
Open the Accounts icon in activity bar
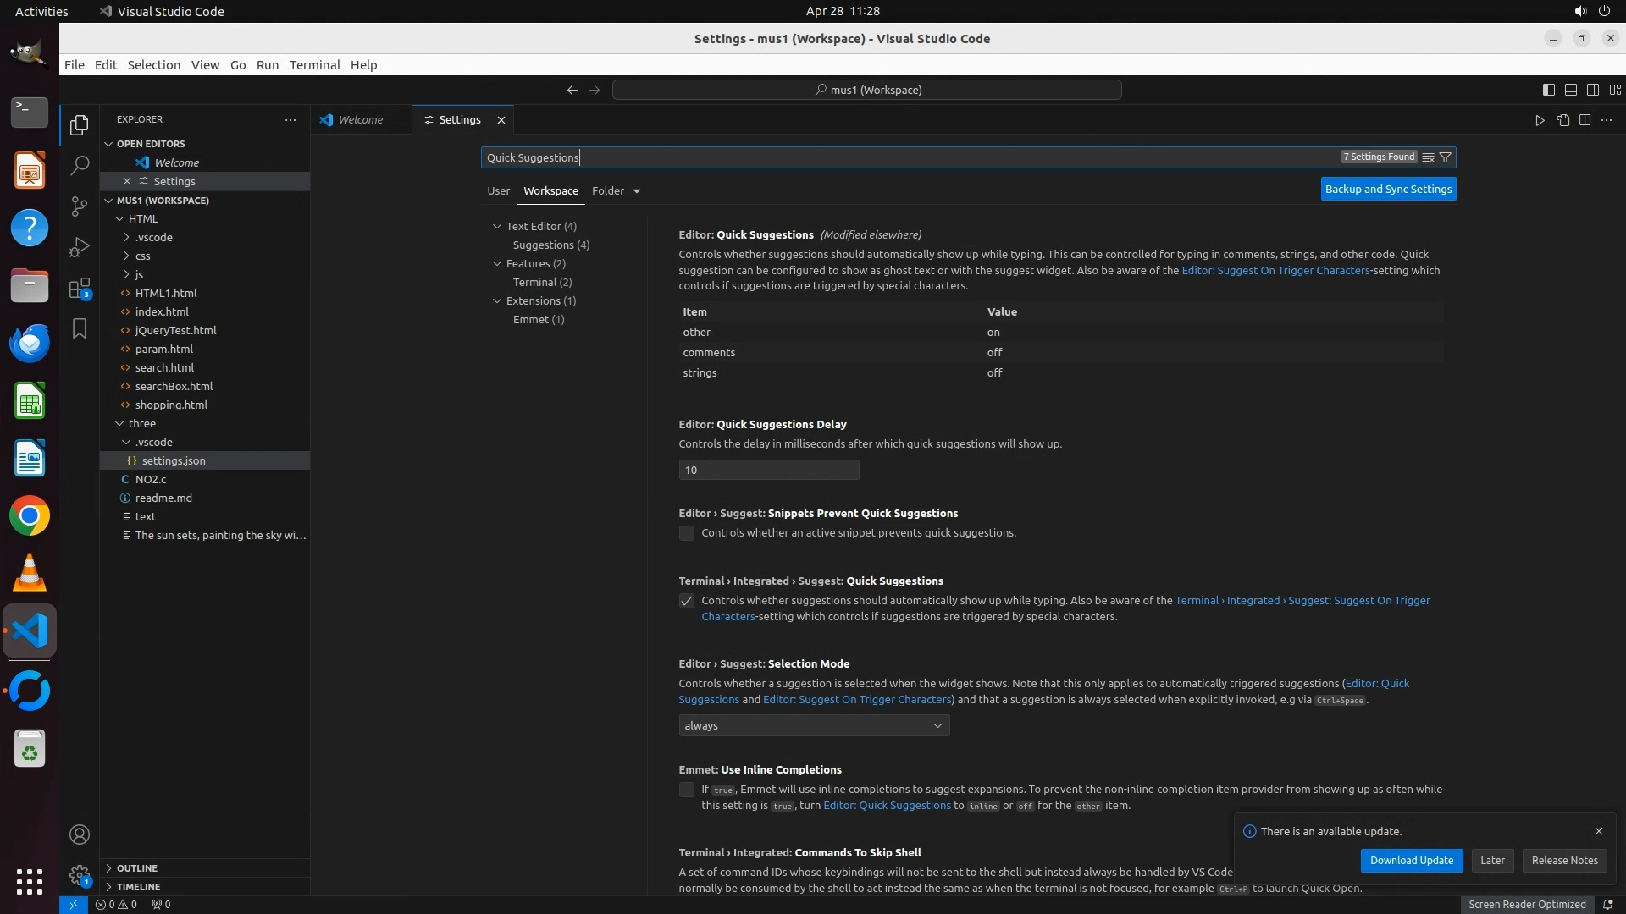pyautogui.click(x=80, y=834)
